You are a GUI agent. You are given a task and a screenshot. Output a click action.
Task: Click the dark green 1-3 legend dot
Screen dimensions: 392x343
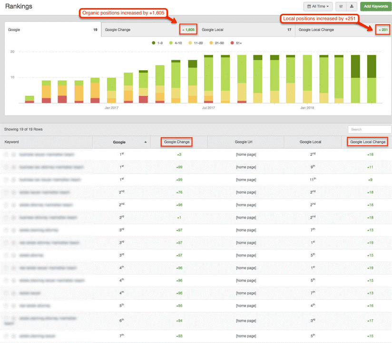click(x=154, y=43)
